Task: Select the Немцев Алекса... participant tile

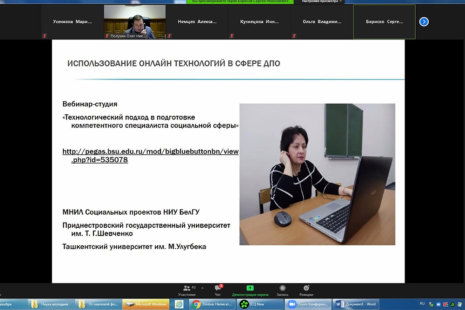Action: coord(197,22)
